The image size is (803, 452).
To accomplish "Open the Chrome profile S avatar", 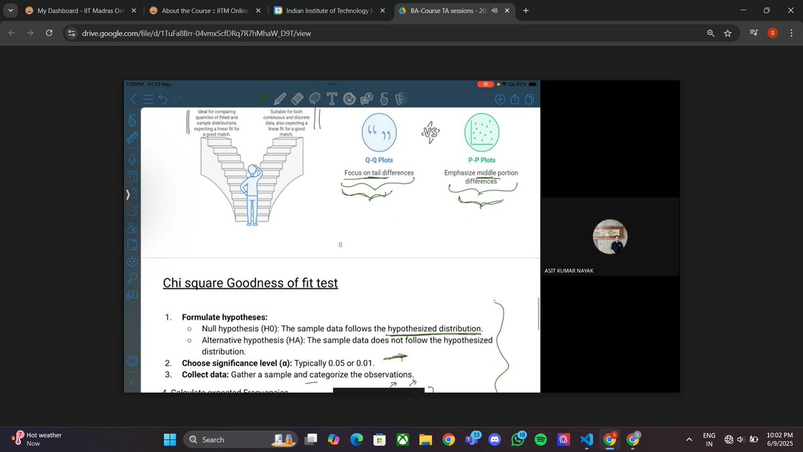I will pos(772,33).
